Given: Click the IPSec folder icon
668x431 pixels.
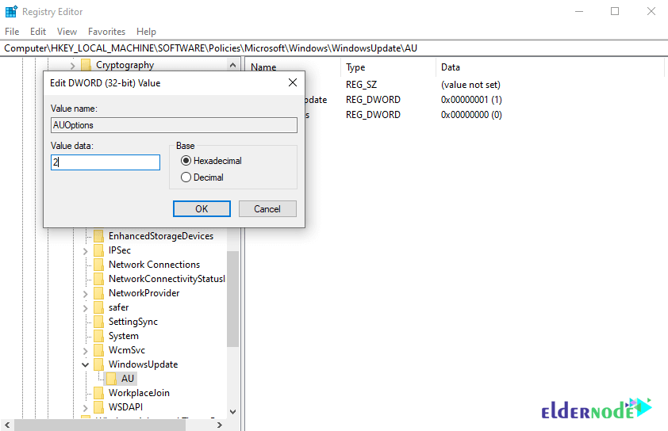Looking at the screenshot, I should tap(98, 250).
